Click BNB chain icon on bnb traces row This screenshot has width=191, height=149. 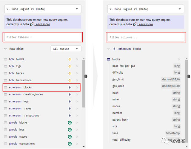point(70,73)
